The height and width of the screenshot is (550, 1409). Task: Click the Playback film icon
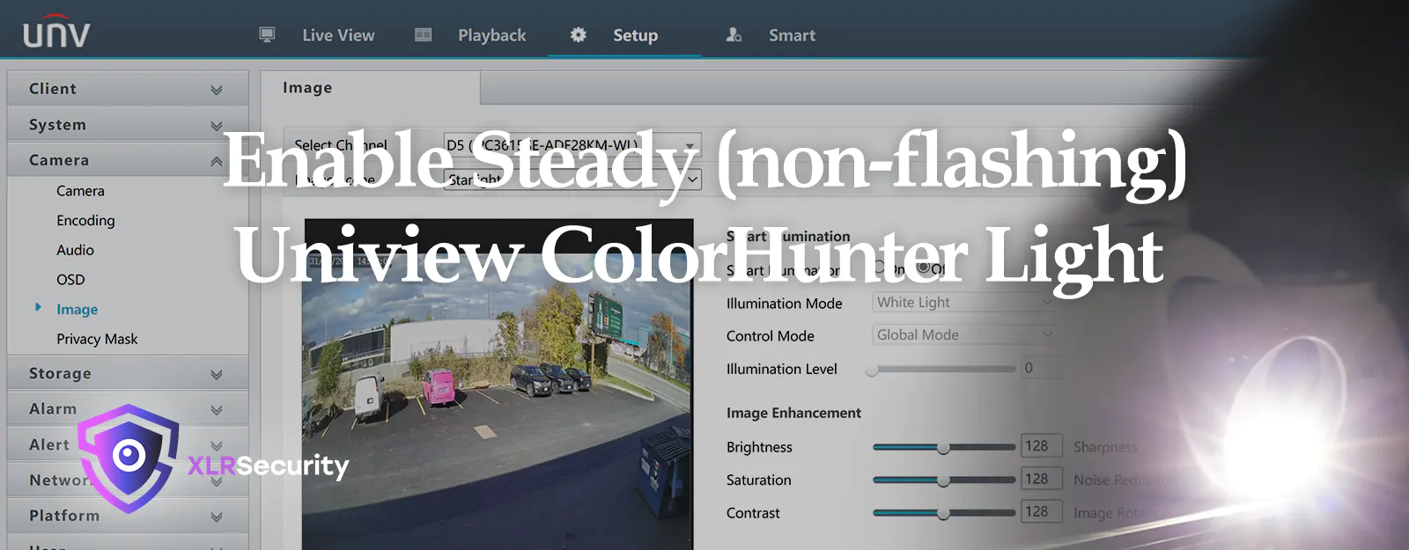424,35
